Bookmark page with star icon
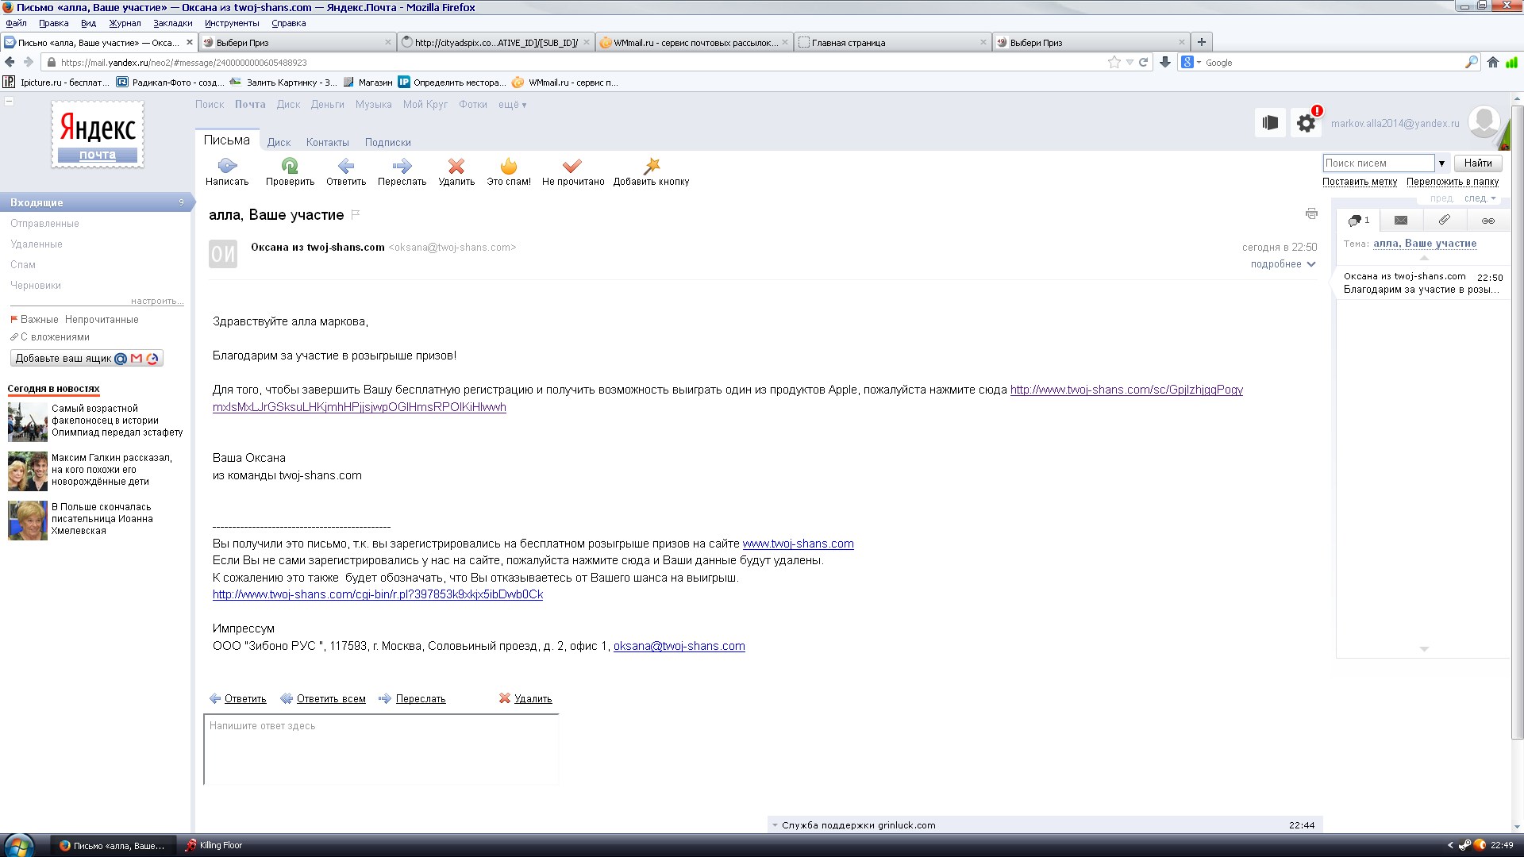 1114,62
